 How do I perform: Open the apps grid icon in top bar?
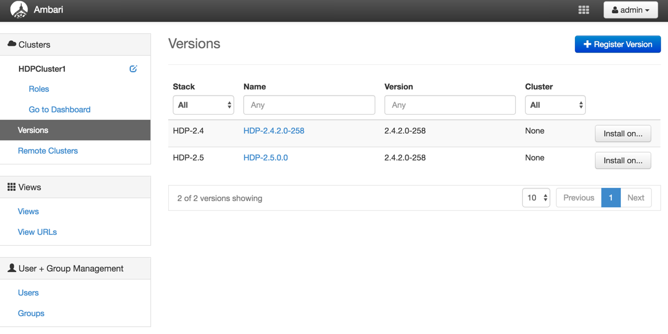click(x=583, y=10)
